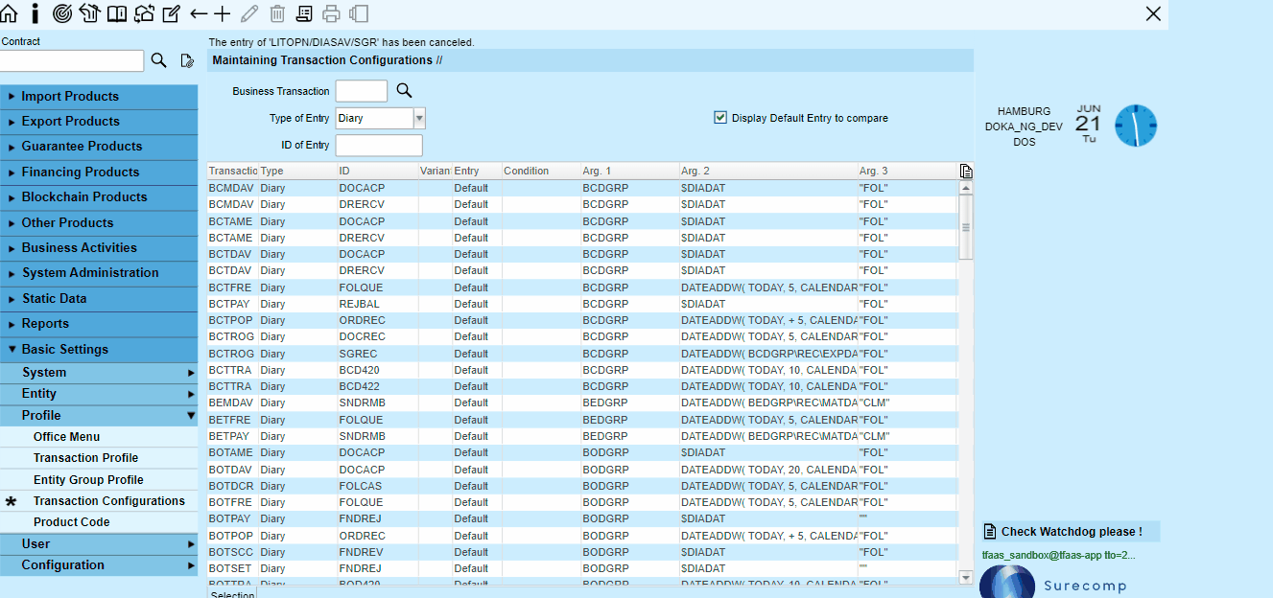Close the panel with X icon
1273x598 pixels.
click(1153, 13)
